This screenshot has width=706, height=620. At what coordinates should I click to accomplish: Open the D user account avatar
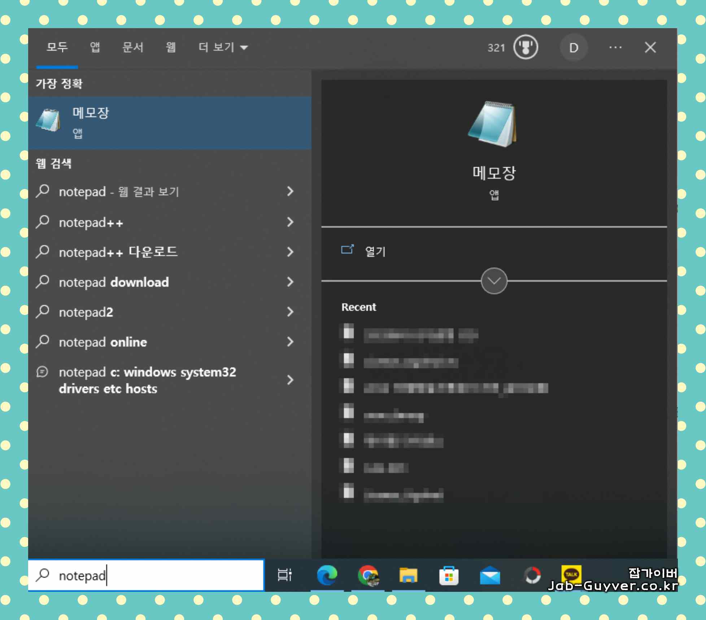tap(573, 47)
